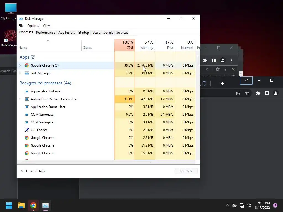
Task: Switch to the Details tab
Action: [x=108, y=33]
